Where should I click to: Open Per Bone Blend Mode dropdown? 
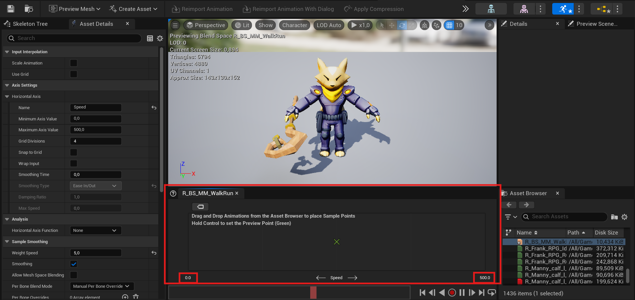pyautogui.click(x=102, y=286)
